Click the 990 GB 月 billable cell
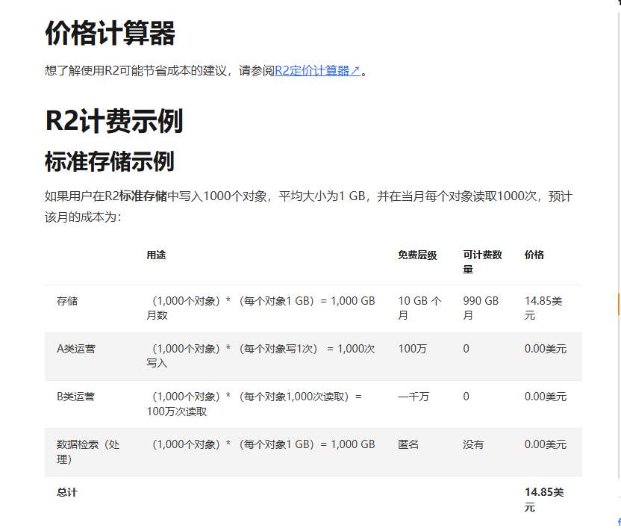621x531 pixels. (481, 308)
